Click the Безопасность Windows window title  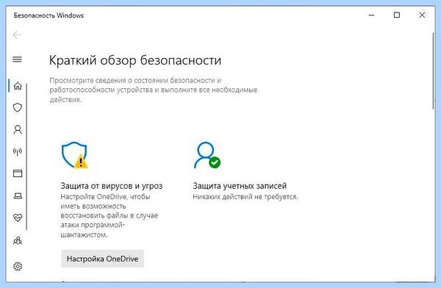(49, 15)
